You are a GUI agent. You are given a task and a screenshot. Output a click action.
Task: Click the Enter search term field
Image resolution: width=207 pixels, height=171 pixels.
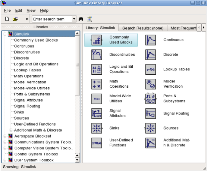click(52, 19)
